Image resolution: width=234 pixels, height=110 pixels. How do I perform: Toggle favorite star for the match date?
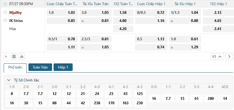(5, 4)
